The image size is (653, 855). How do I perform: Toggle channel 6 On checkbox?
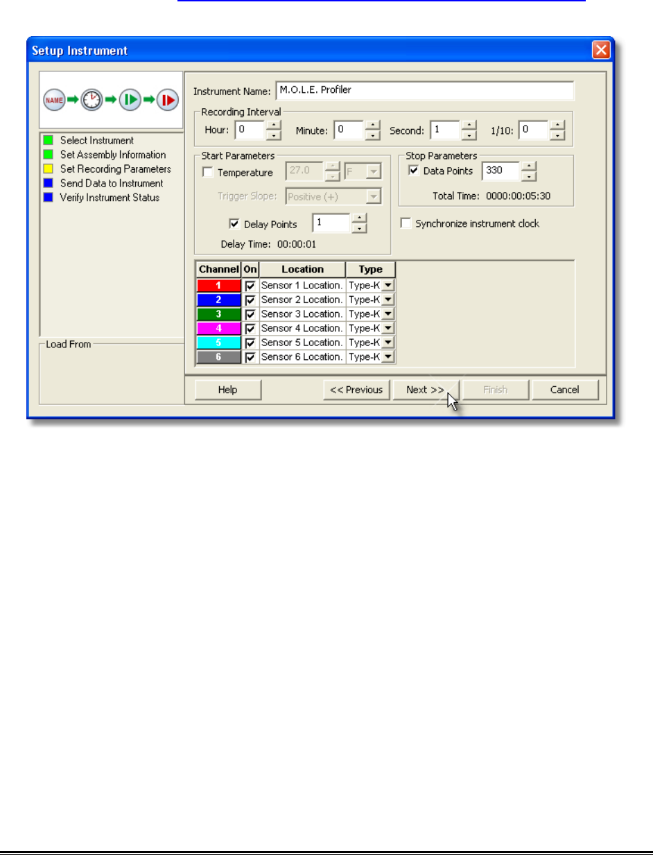pyautogui.click(x=250, y=356)
